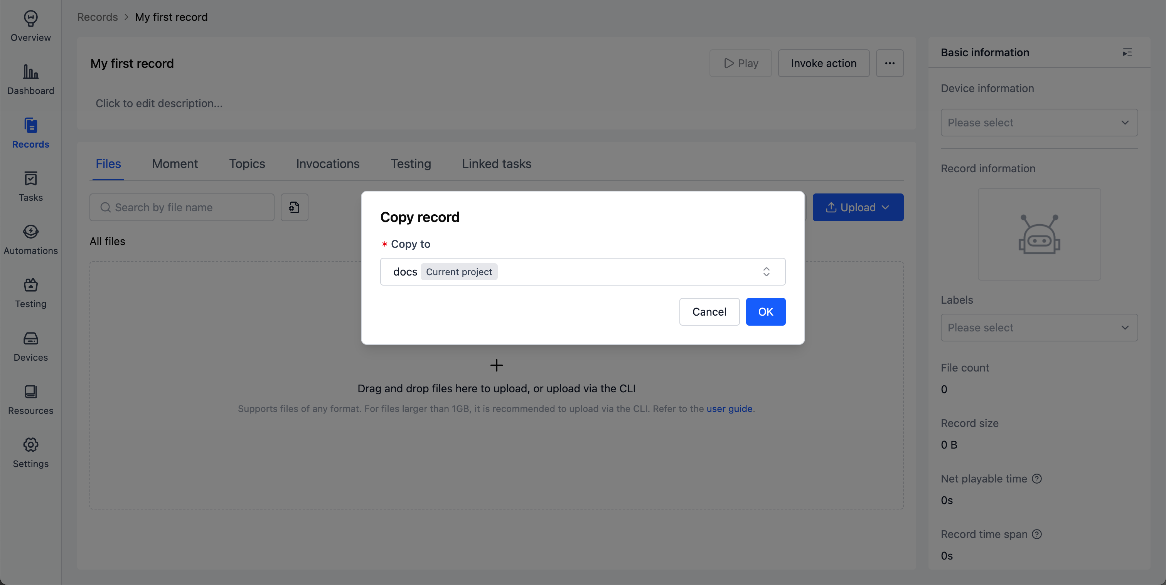Confirm the copy with the OK button
Image resolution: width=1166 pixels, height=585 pixels.
765,311
